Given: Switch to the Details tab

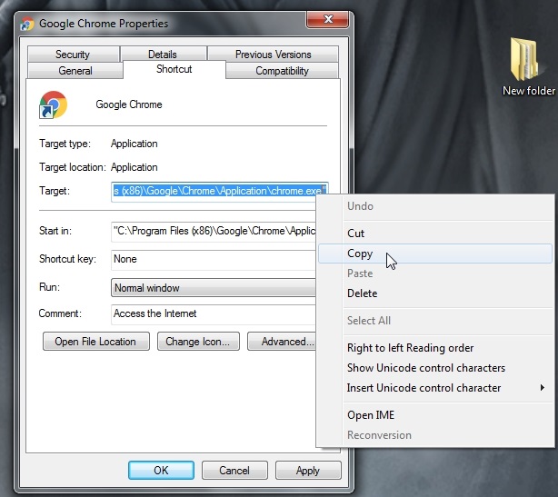Looking at the screenshot, I should coord(163,55).
